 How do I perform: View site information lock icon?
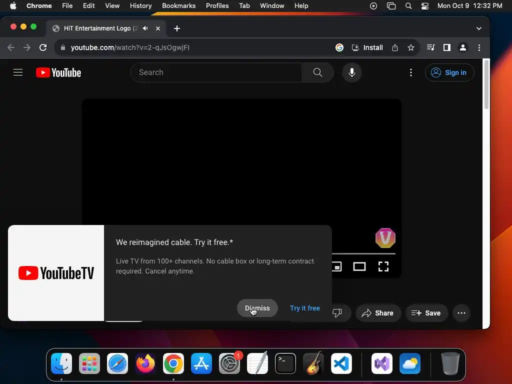(63, 47)
